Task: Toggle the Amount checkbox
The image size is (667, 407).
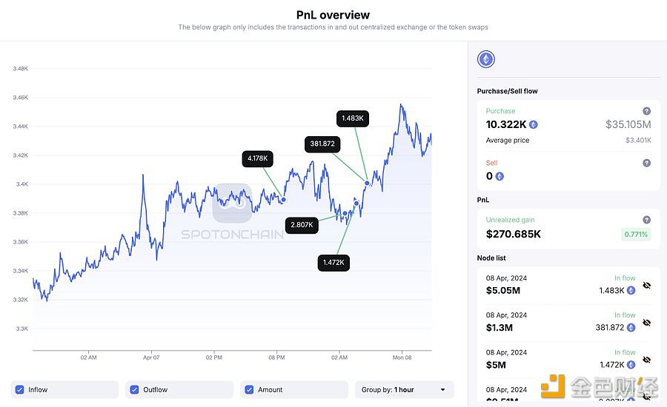Action: [249, 389]
